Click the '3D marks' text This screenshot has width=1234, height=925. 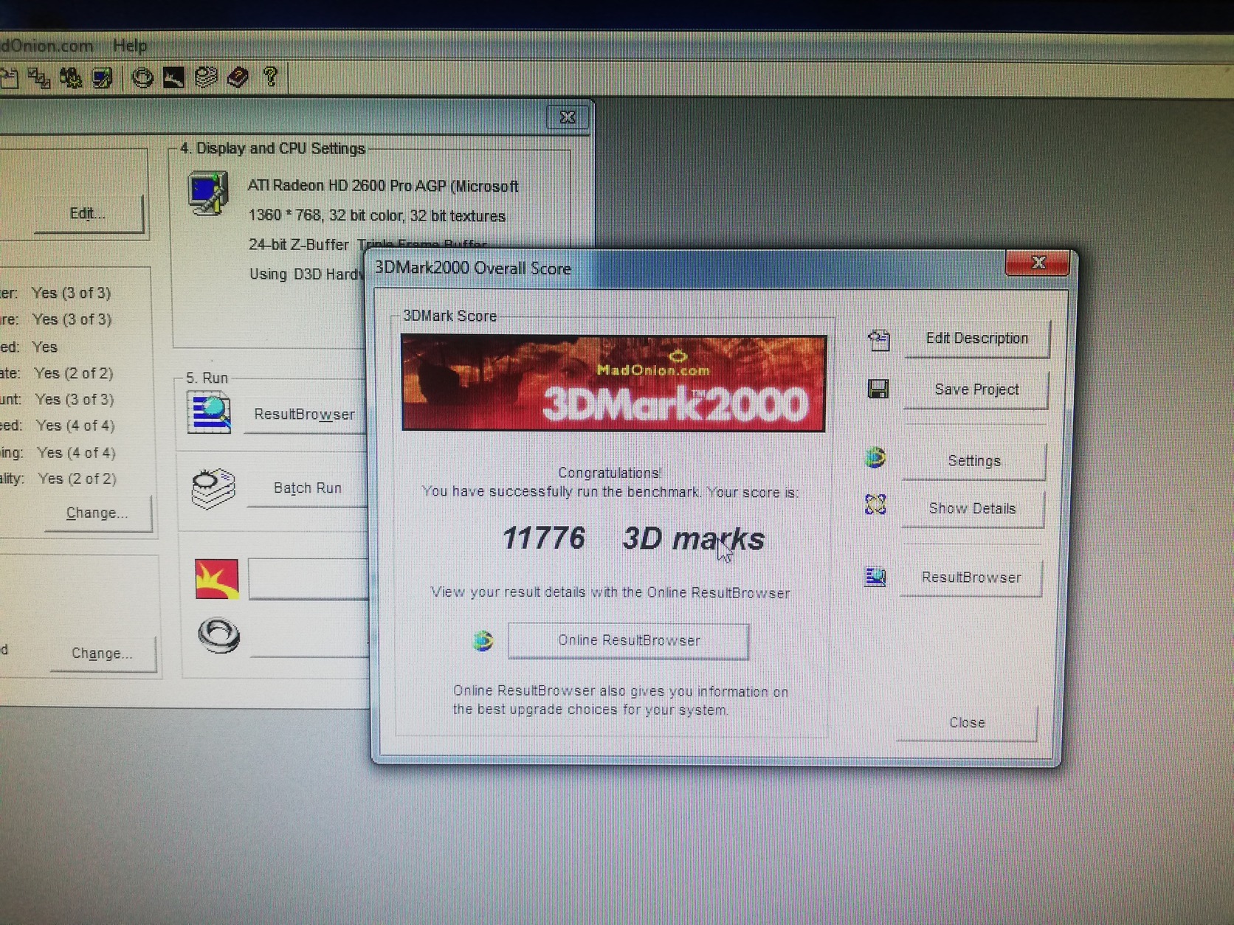click(693, 538)
